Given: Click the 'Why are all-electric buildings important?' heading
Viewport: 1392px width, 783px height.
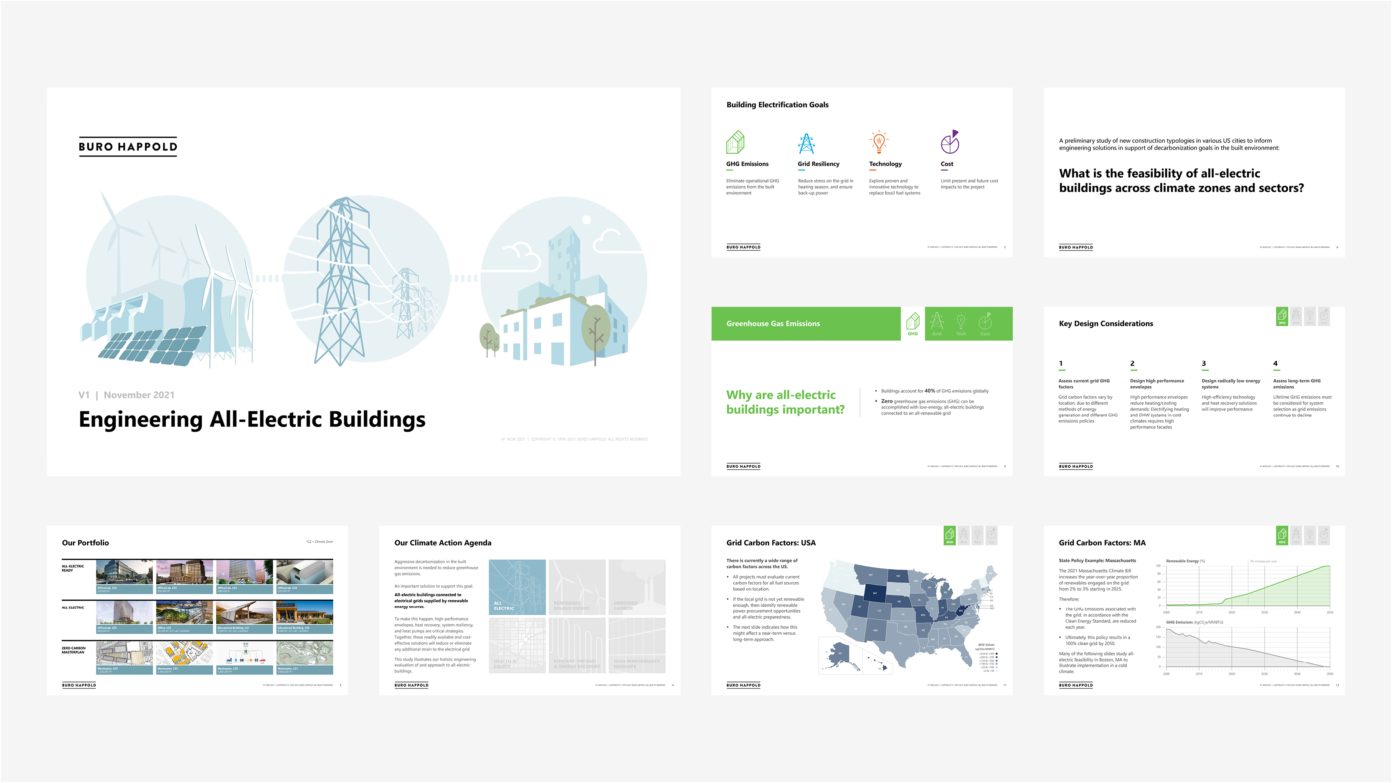Looking at the screenshot, I should point(785,402).
